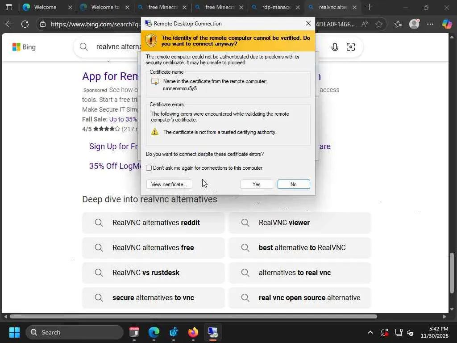Open Copilot sidebar icon
The height and width of the screenshot is (343, 457).
pos(447,24)
